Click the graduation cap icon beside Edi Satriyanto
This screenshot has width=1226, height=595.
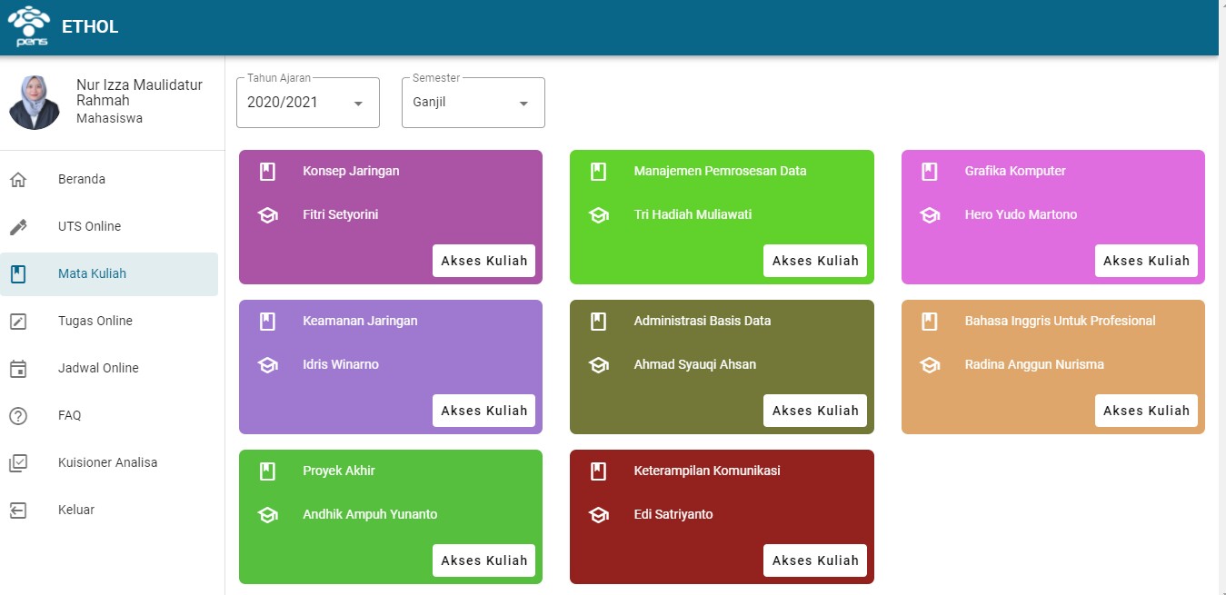598,515
